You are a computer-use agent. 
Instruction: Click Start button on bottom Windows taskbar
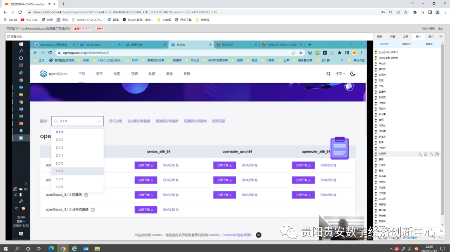(5, 249)
